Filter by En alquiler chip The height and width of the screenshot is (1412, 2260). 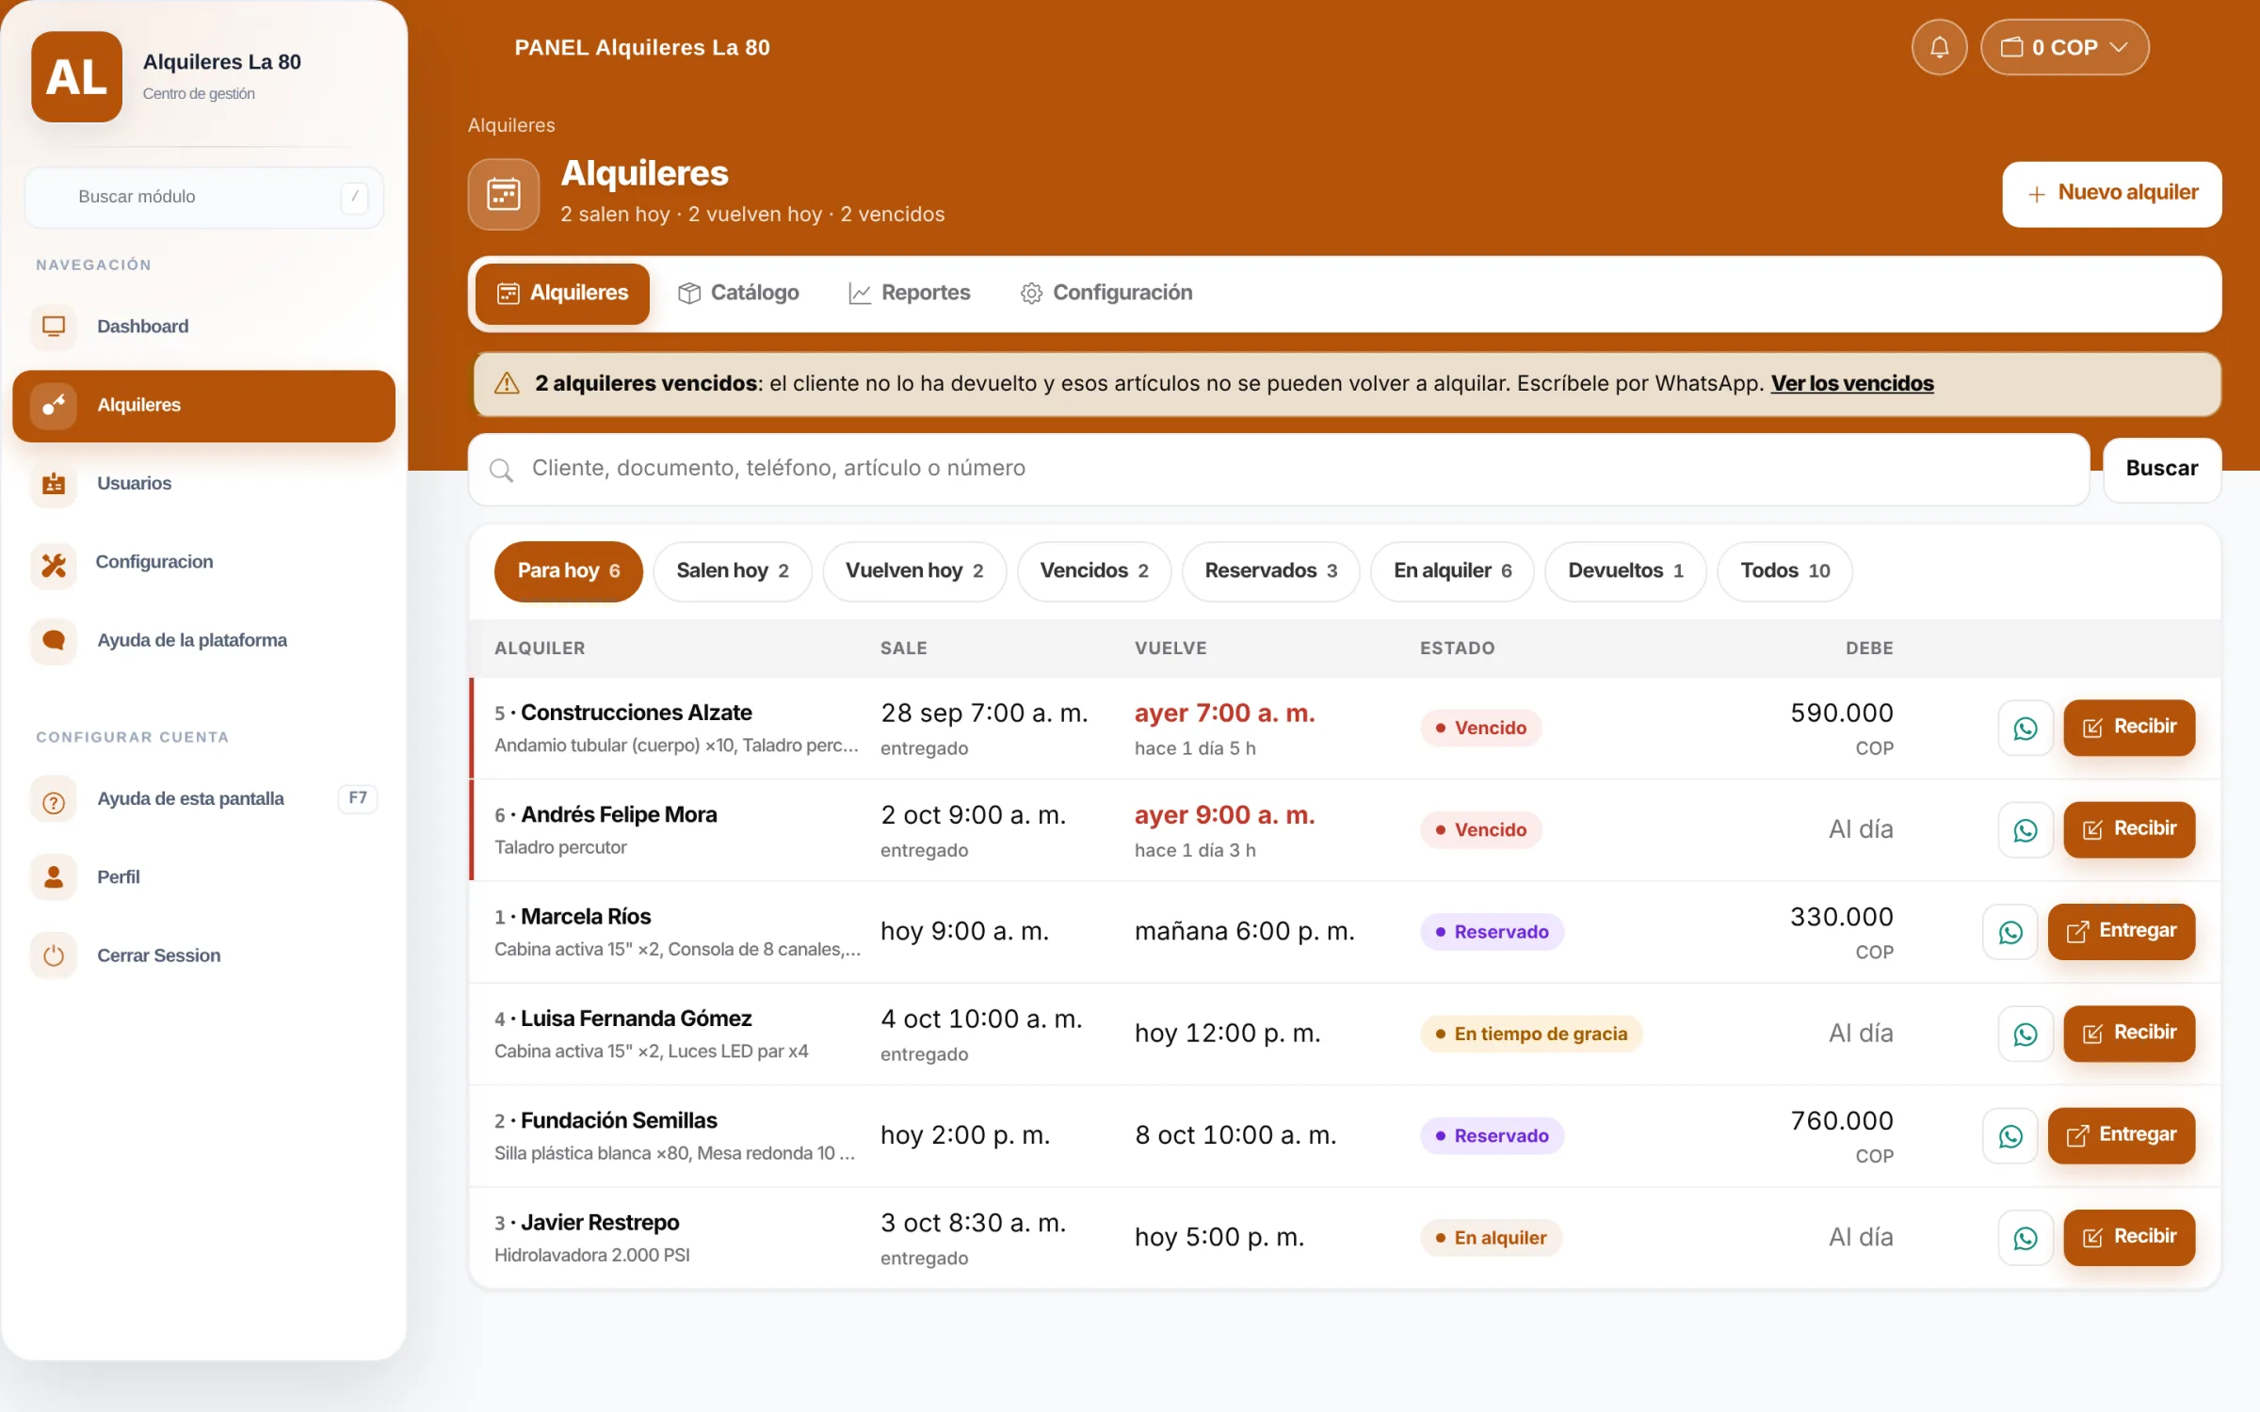(1452, 571)
